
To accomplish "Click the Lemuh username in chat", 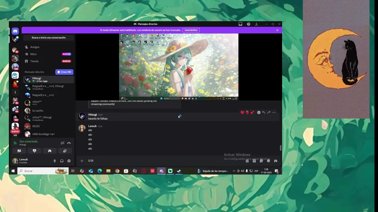I will click(x=92, y=126).
